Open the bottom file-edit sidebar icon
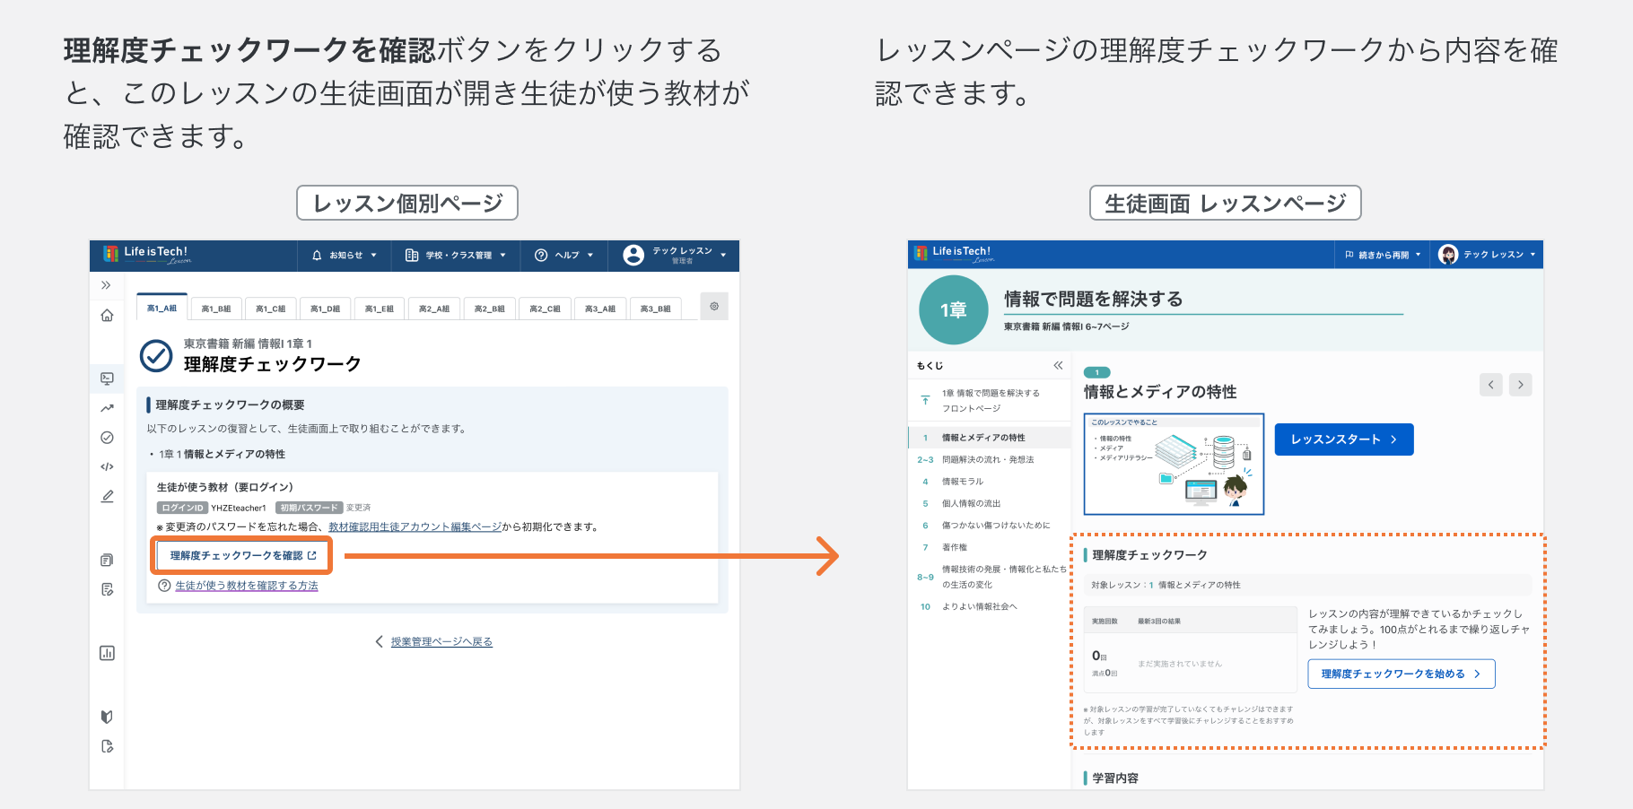 pos(107,746)
